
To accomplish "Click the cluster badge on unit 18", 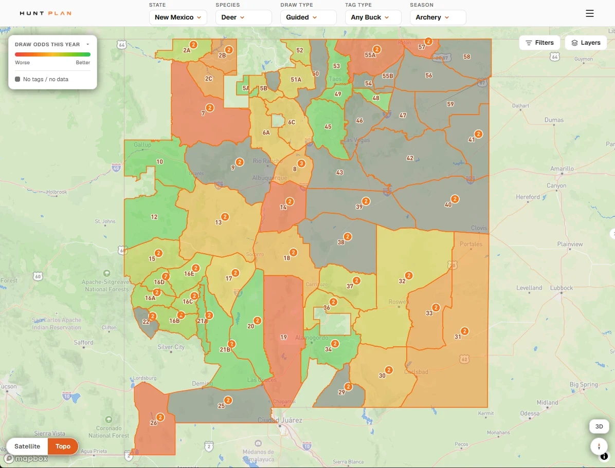I will pos(294,252).
